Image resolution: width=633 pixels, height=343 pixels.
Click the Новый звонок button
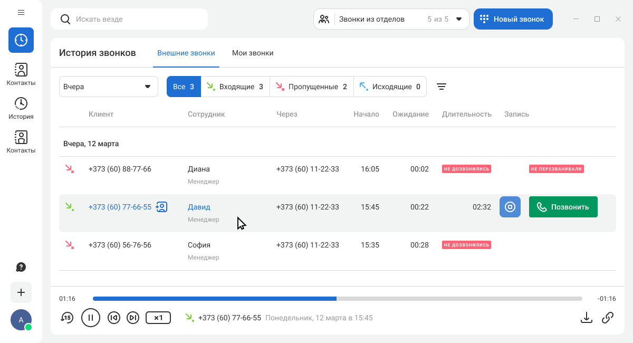(513, 19)
